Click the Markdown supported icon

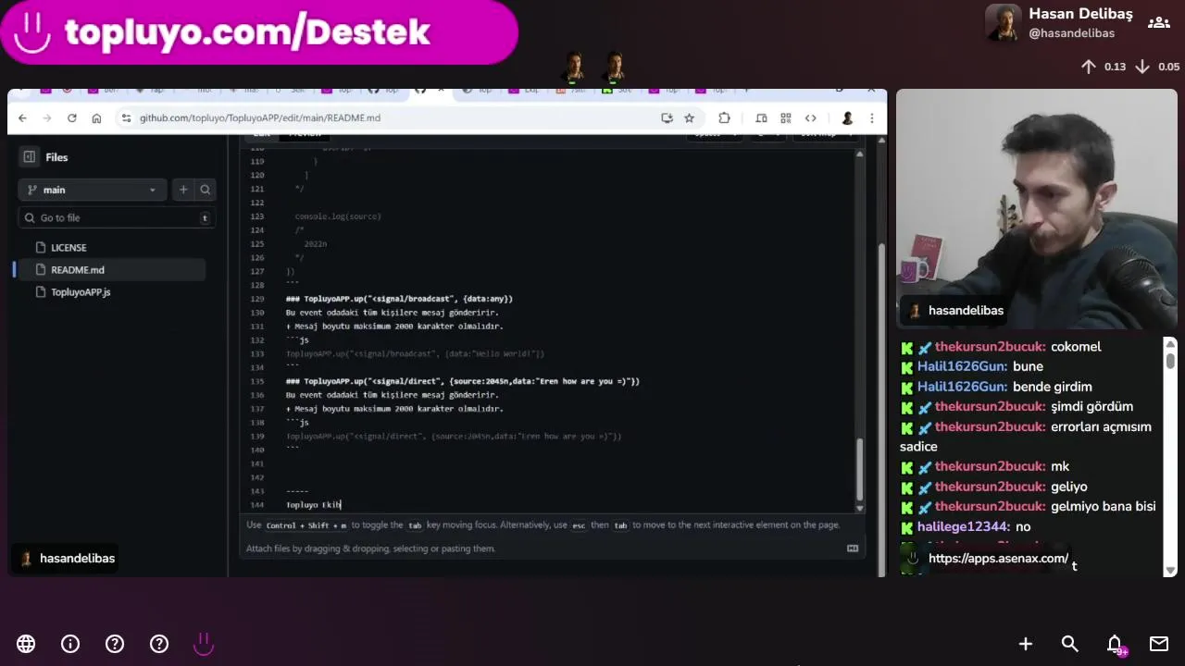pyautogui.click(x=853, y=549)
